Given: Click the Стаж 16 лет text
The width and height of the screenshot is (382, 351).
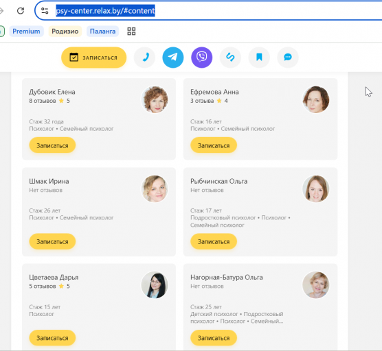Looking at the screenshot, I should click(x=206, y=121).
